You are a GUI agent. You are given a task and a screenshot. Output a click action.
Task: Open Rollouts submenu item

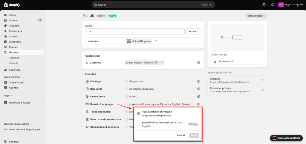pos(13,63)
